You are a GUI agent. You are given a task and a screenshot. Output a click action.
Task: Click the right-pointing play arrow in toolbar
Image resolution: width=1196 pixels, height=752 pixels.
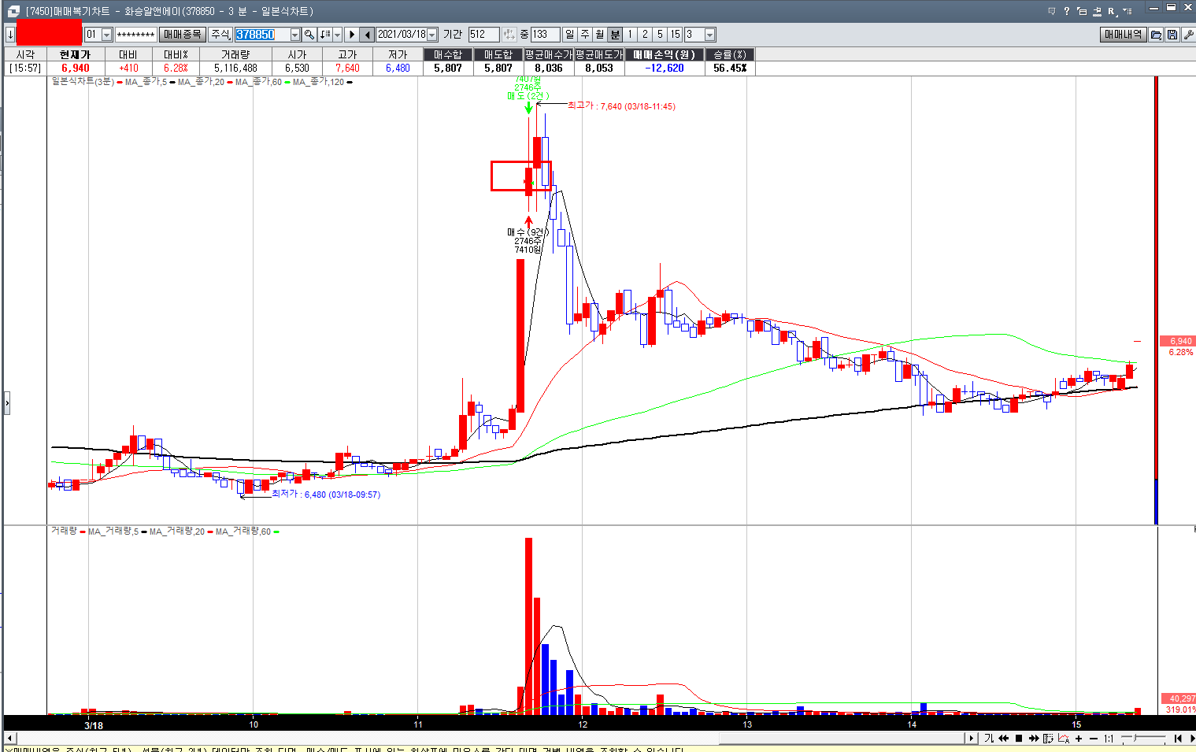coord(352,35)
